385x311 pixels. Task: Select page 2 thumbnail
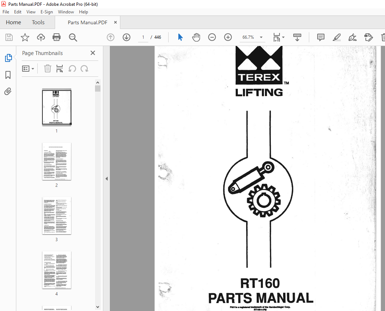pos(57,161)
